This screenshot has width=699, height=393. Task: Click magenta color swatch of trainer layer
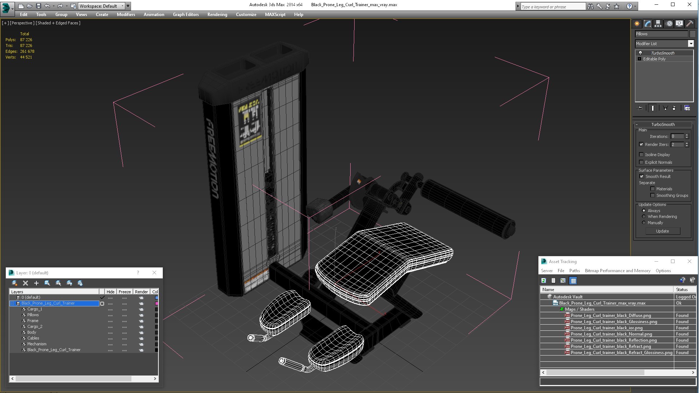pyautogui.click(x=157, y=303)
